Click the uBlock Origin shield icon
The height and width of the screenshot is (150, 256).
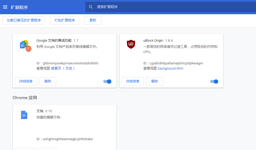pyautogui.click(x=131, y=44)
